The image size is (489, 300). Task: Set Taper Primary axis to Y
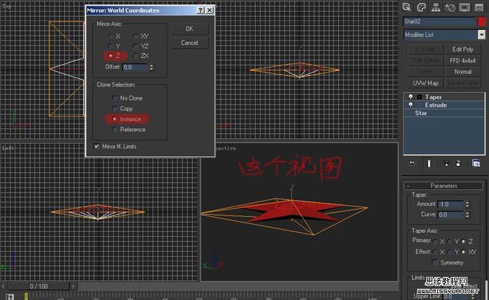click(449, 241)
